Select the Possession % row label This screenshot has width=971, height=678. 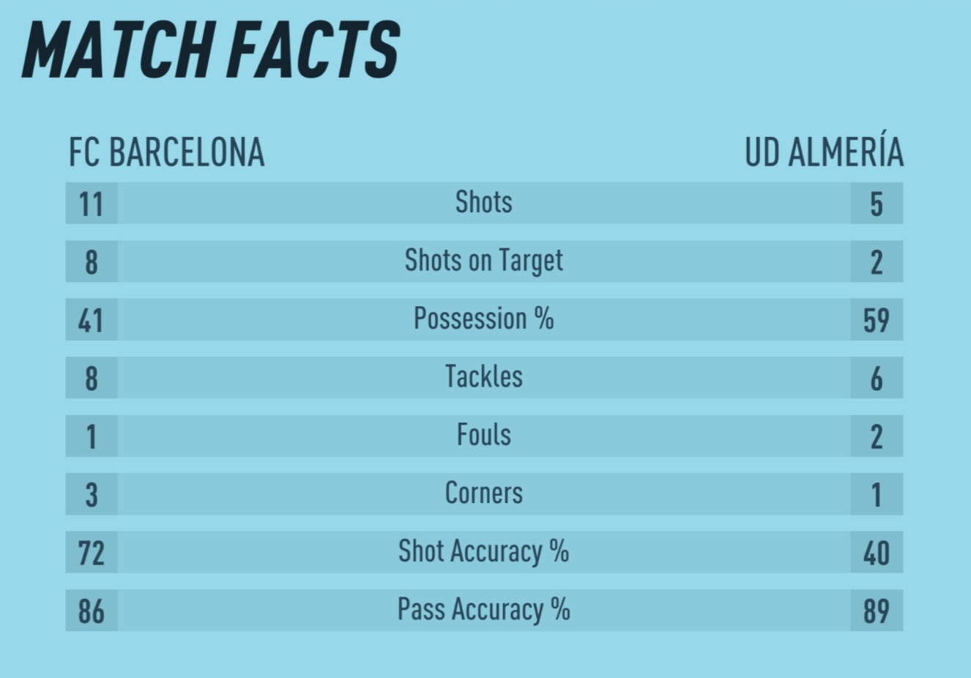click(483, 318)
